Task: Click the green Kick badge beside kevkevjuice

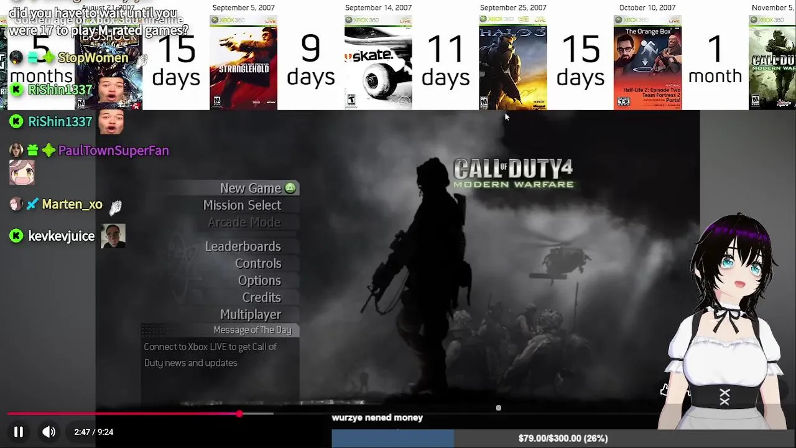Action: pos(16,236)
